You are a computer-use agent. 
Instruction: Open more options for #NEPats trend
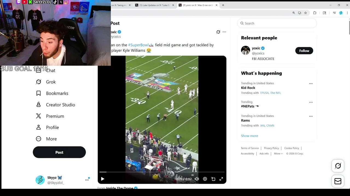tap(311, 102)
